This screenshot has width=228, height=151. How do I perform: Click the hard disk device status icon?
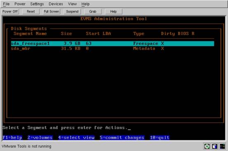215,146
